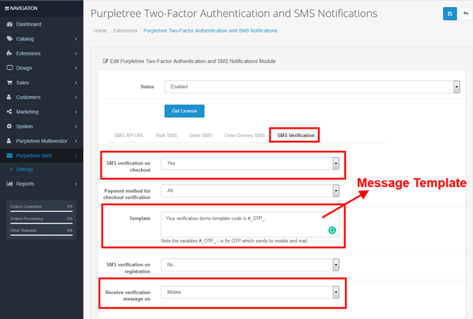Click the back arrow button

465,14
